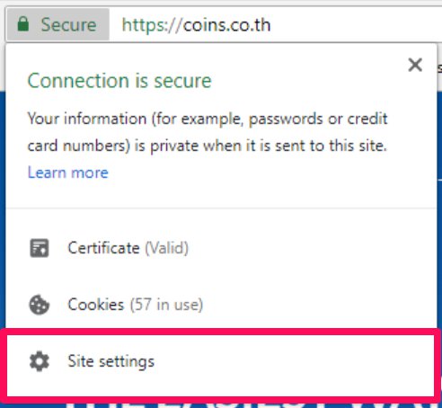Screen dimensions: 442x408
Task: Select the coins.co.th domain text
Action: point(226,25)
